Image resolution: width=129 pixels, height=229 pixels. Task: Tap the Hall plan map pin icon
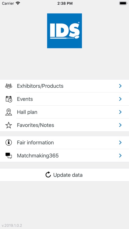click(9, 112)
